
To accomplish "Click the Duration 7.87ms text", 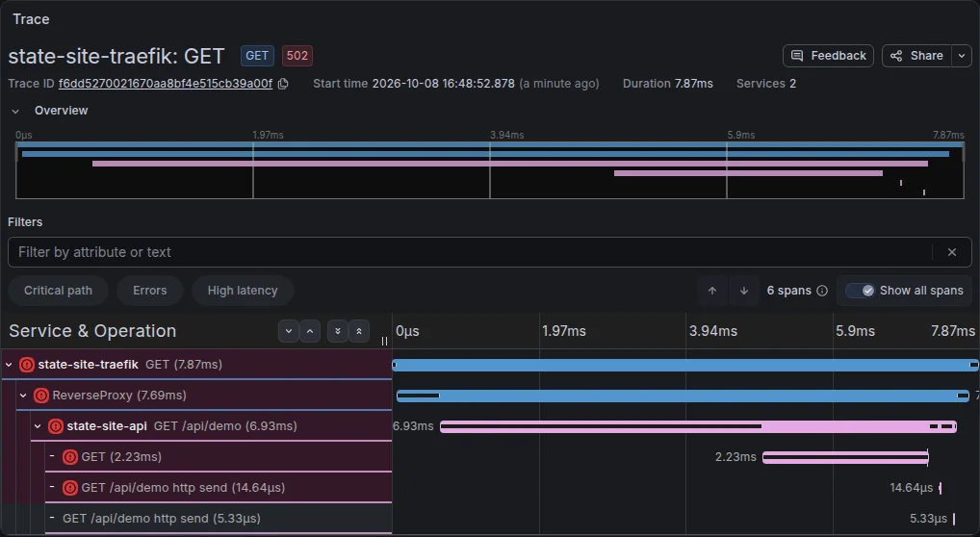I will [x=667, y=84].
